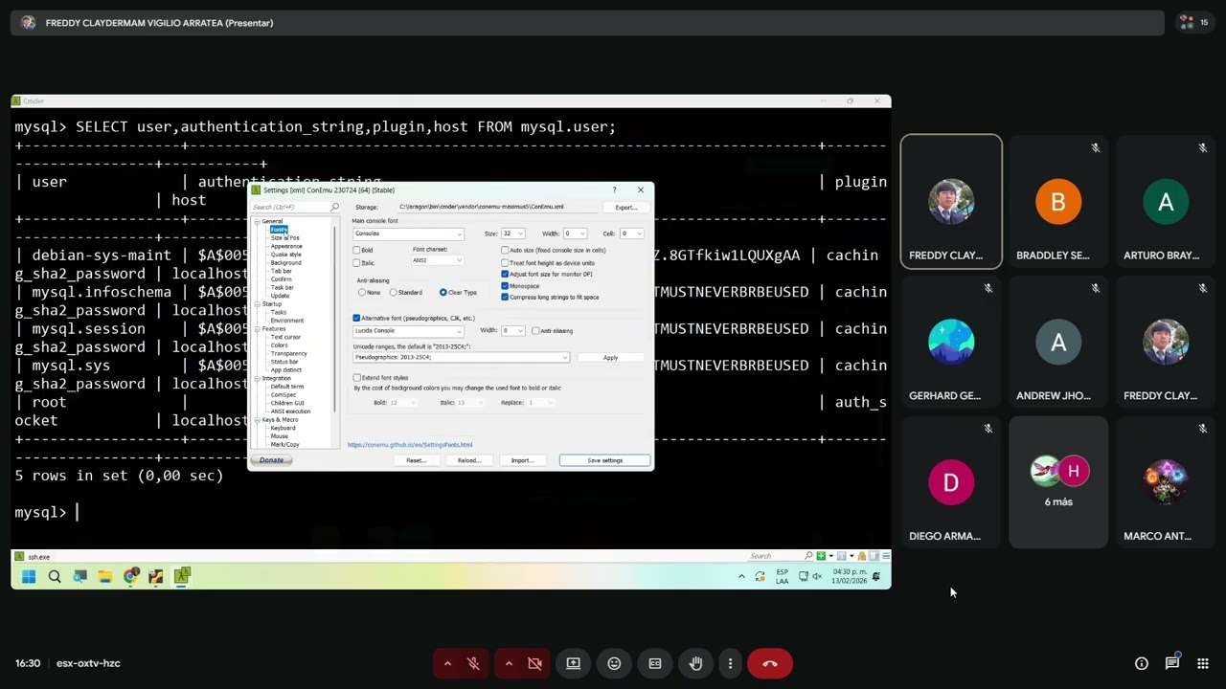Toggle Compress long strings to fit space
Screen dimensions: 1226x689
pos(505,297)
